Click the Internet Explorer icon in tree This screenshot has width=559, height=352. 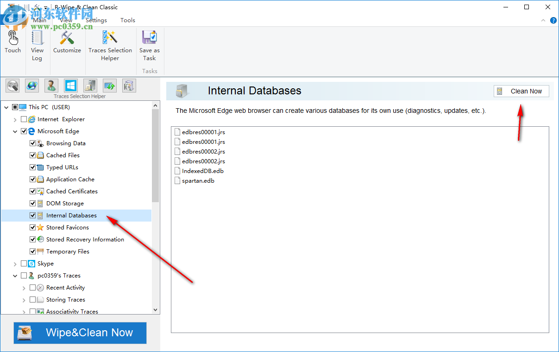pos(31,119)
